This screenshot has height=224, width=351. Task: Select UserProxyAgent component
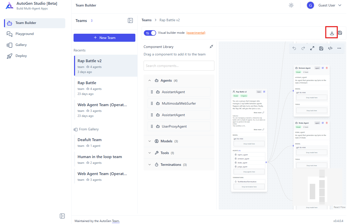click(x=179, y=126)
